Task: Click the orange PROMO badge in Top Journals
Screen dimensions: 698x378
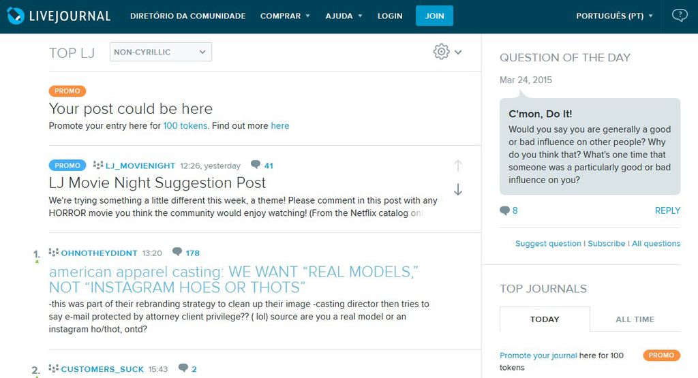Action: pos(661,356)
